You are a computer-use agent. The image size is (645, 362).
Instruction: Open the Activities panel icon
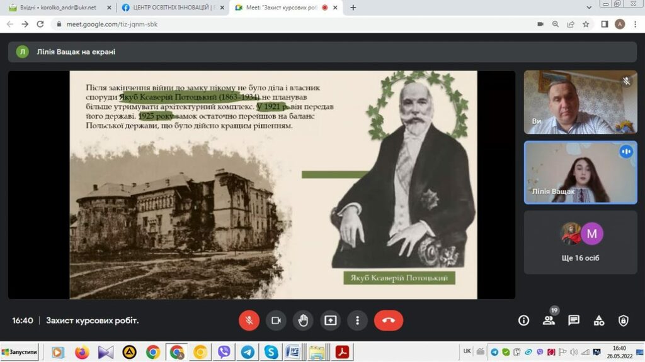(599, 321)
